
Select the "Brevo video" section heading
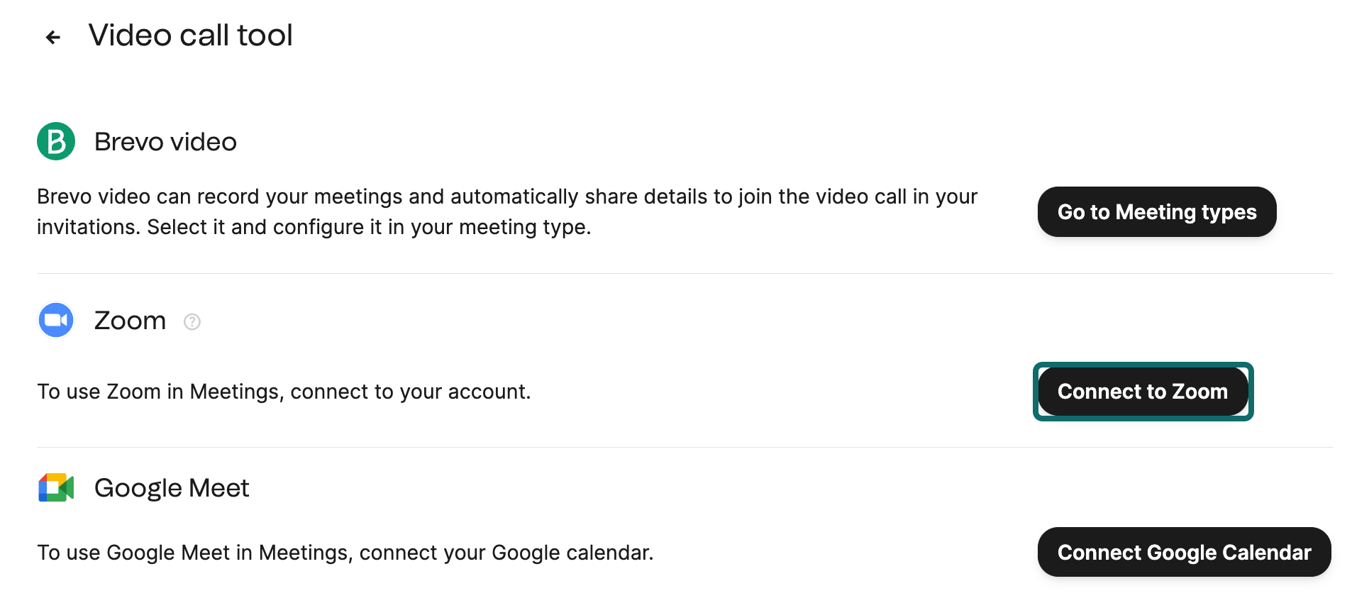[x=165, y=142]
